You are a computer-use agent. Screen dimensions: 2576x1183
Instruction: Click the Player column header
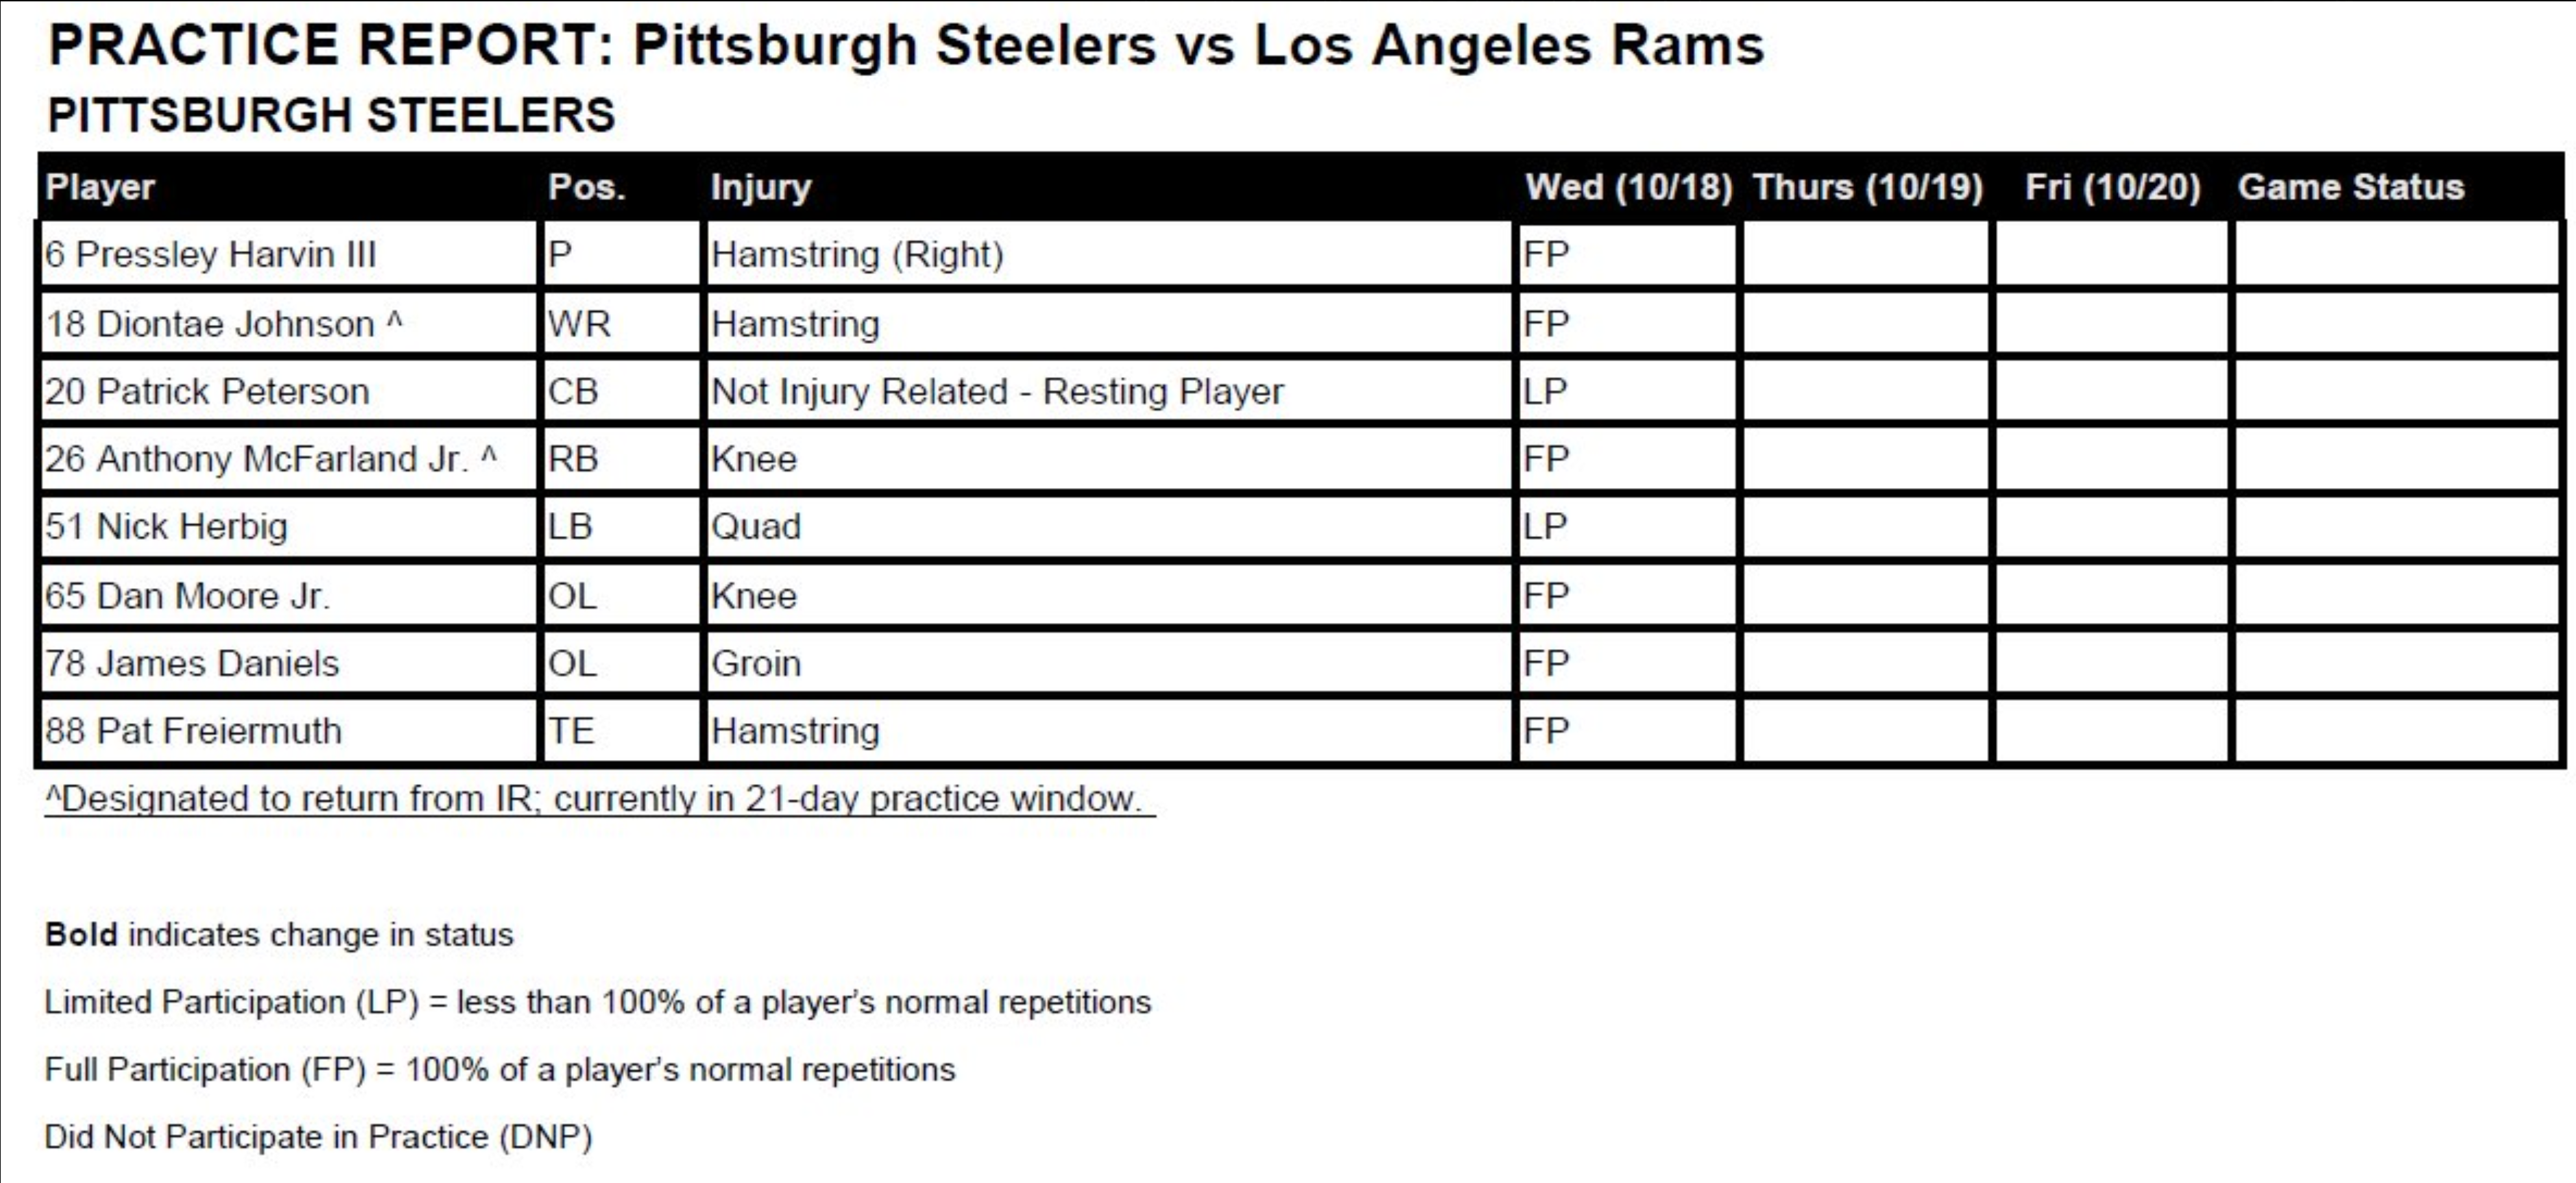(101, 187)
